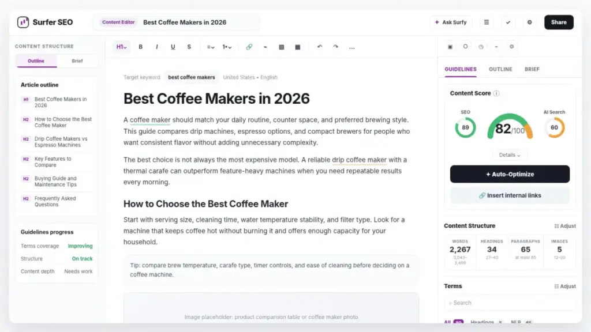Go to 'Key Features to Compare' outline item
The height and width of the screenshot is (332, 591).
(x=57, y=162)
